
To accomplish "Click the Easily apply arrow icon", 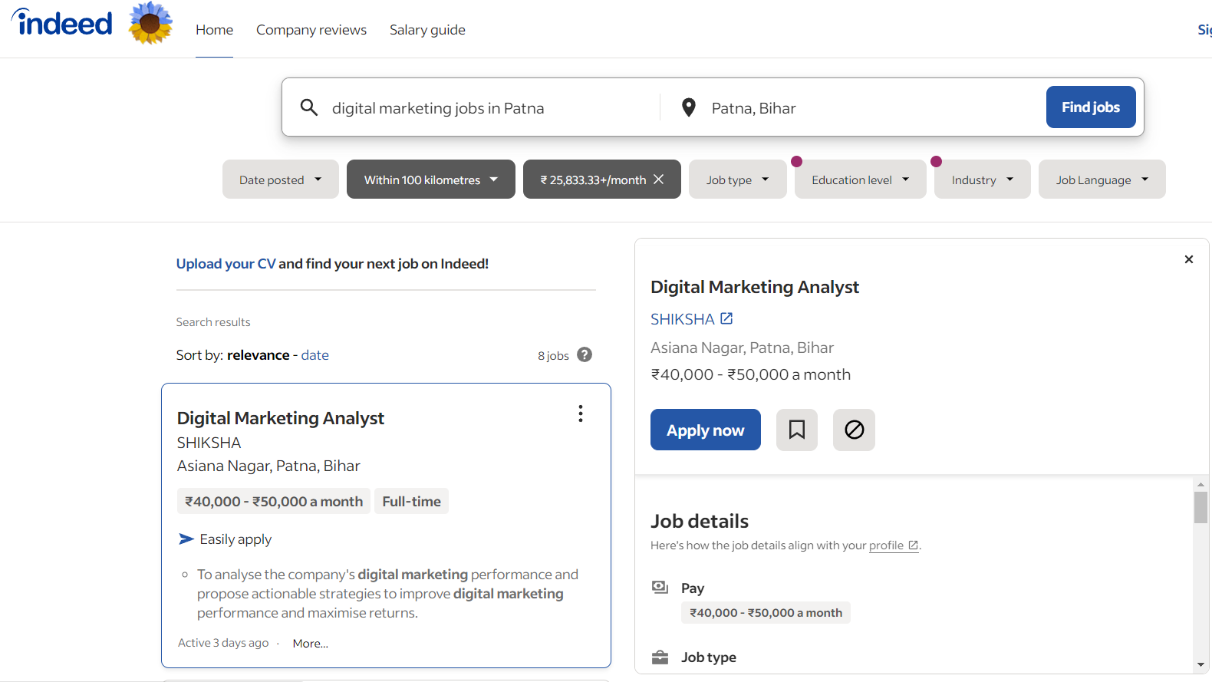I will (x=186, y=539).
